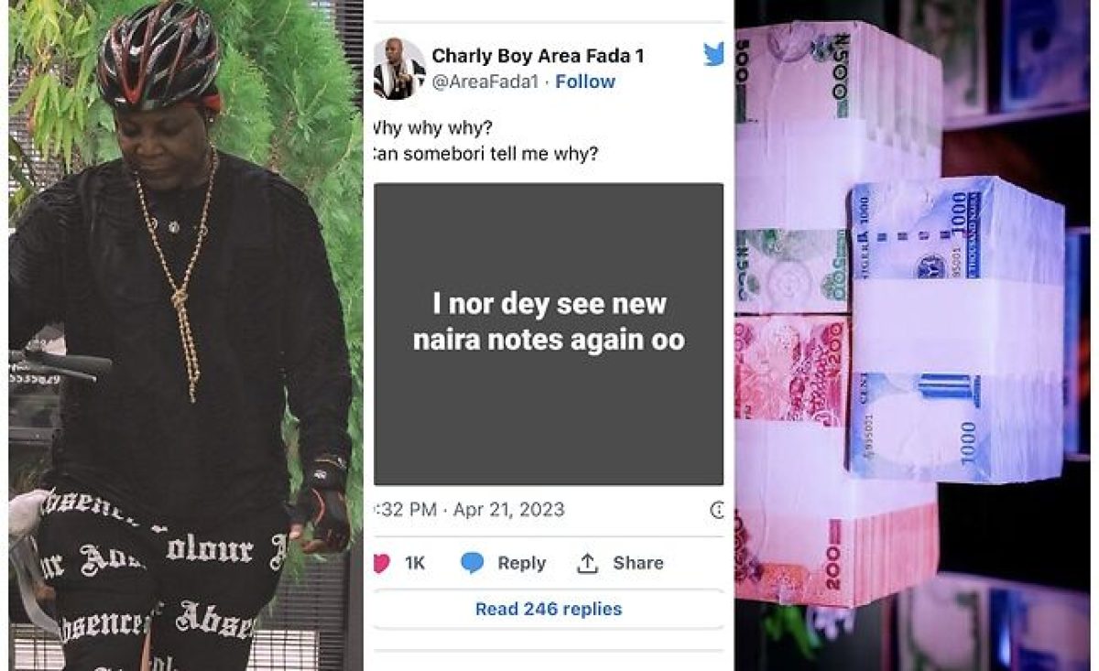Follow the @AreaFada1 account
This screenshot has height=671, width=1099.
[585, 81]
